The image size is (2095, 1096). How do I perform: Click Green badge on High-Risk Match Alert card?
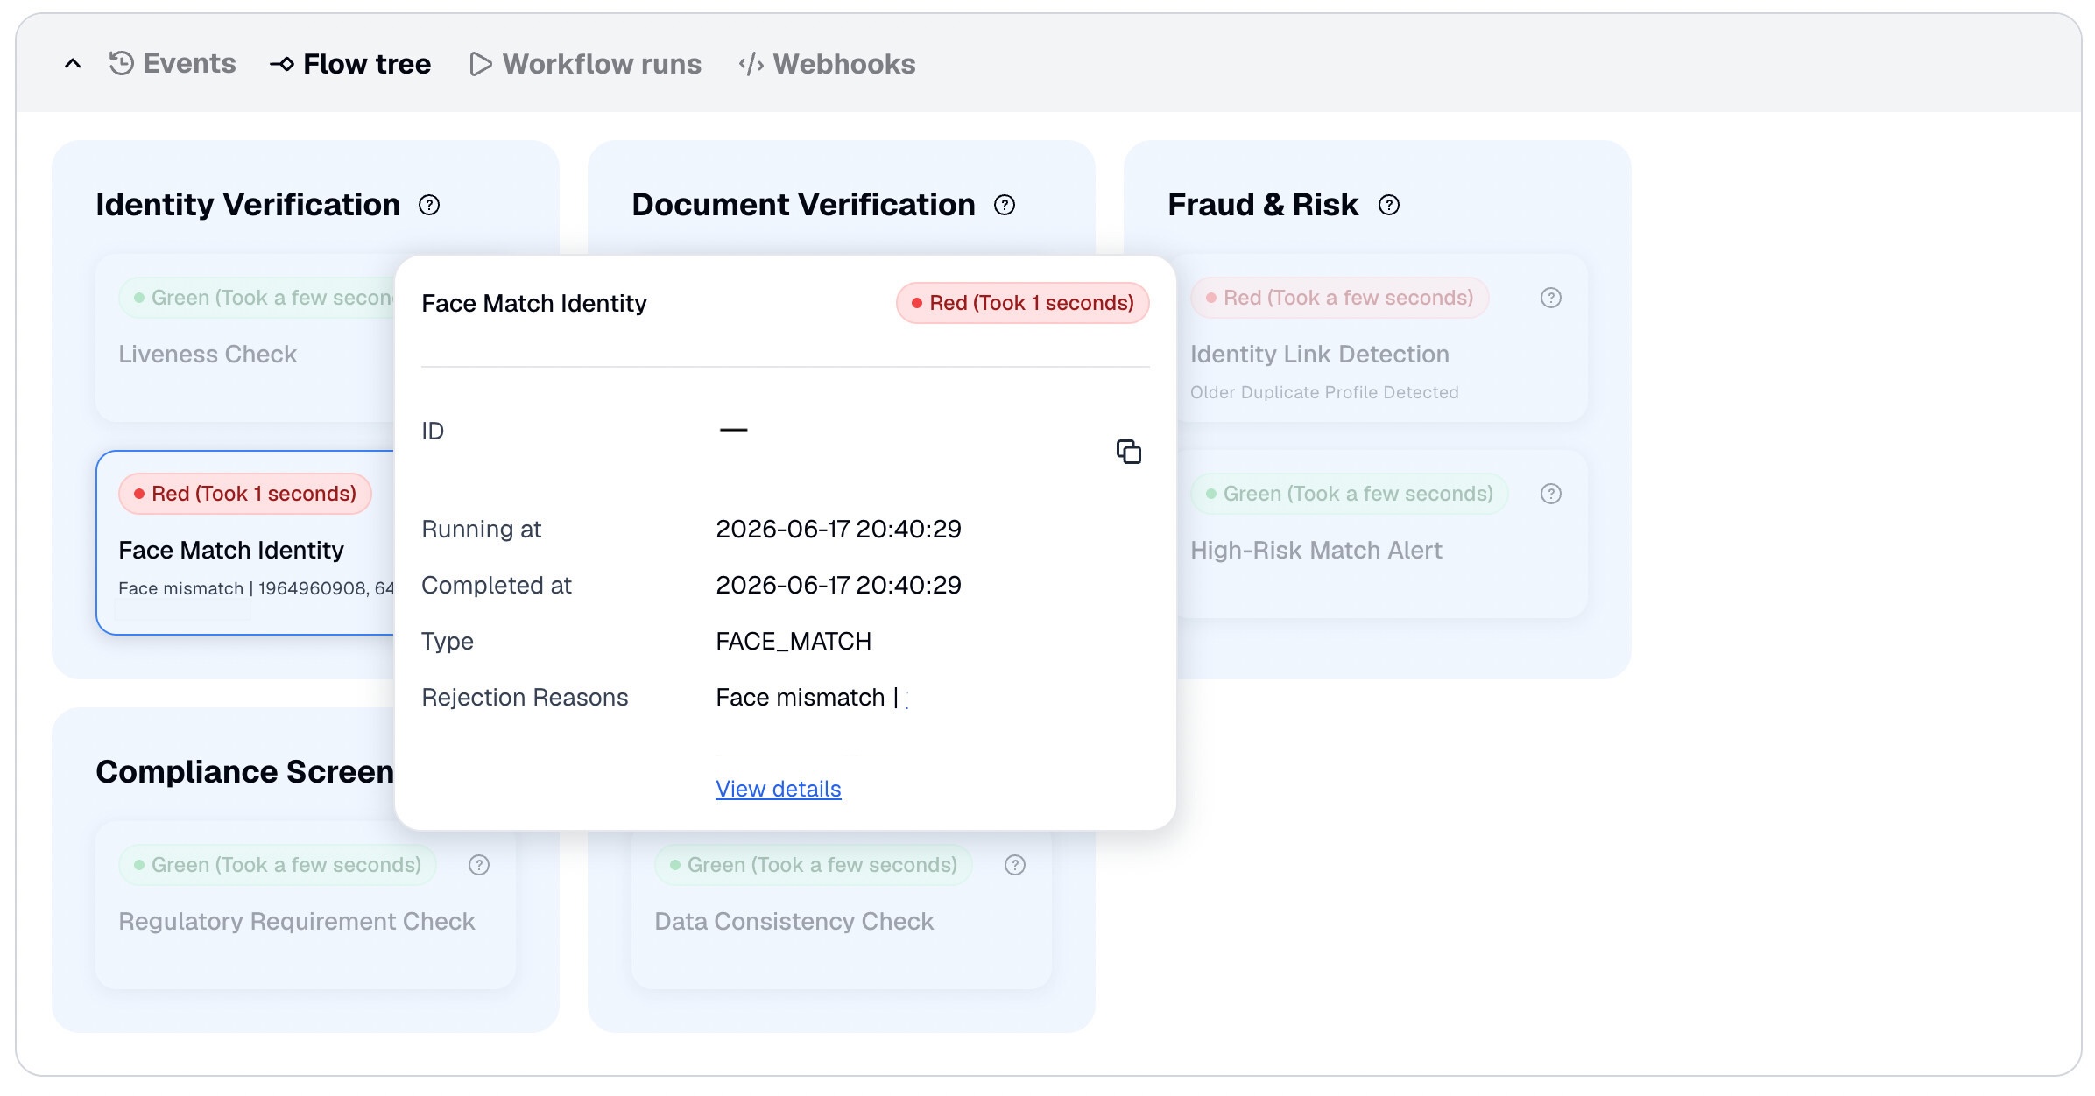pos(1350,494)
